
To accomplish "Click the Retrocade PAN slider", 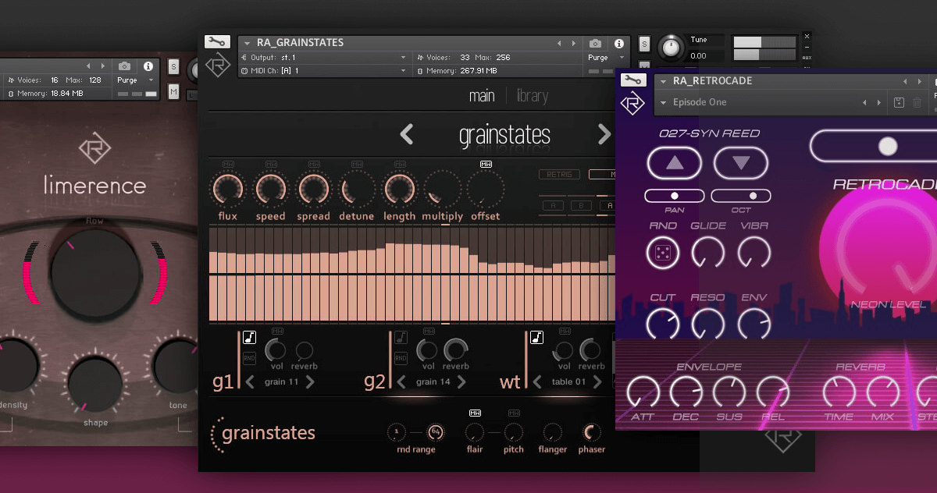I will click(674, 196).
